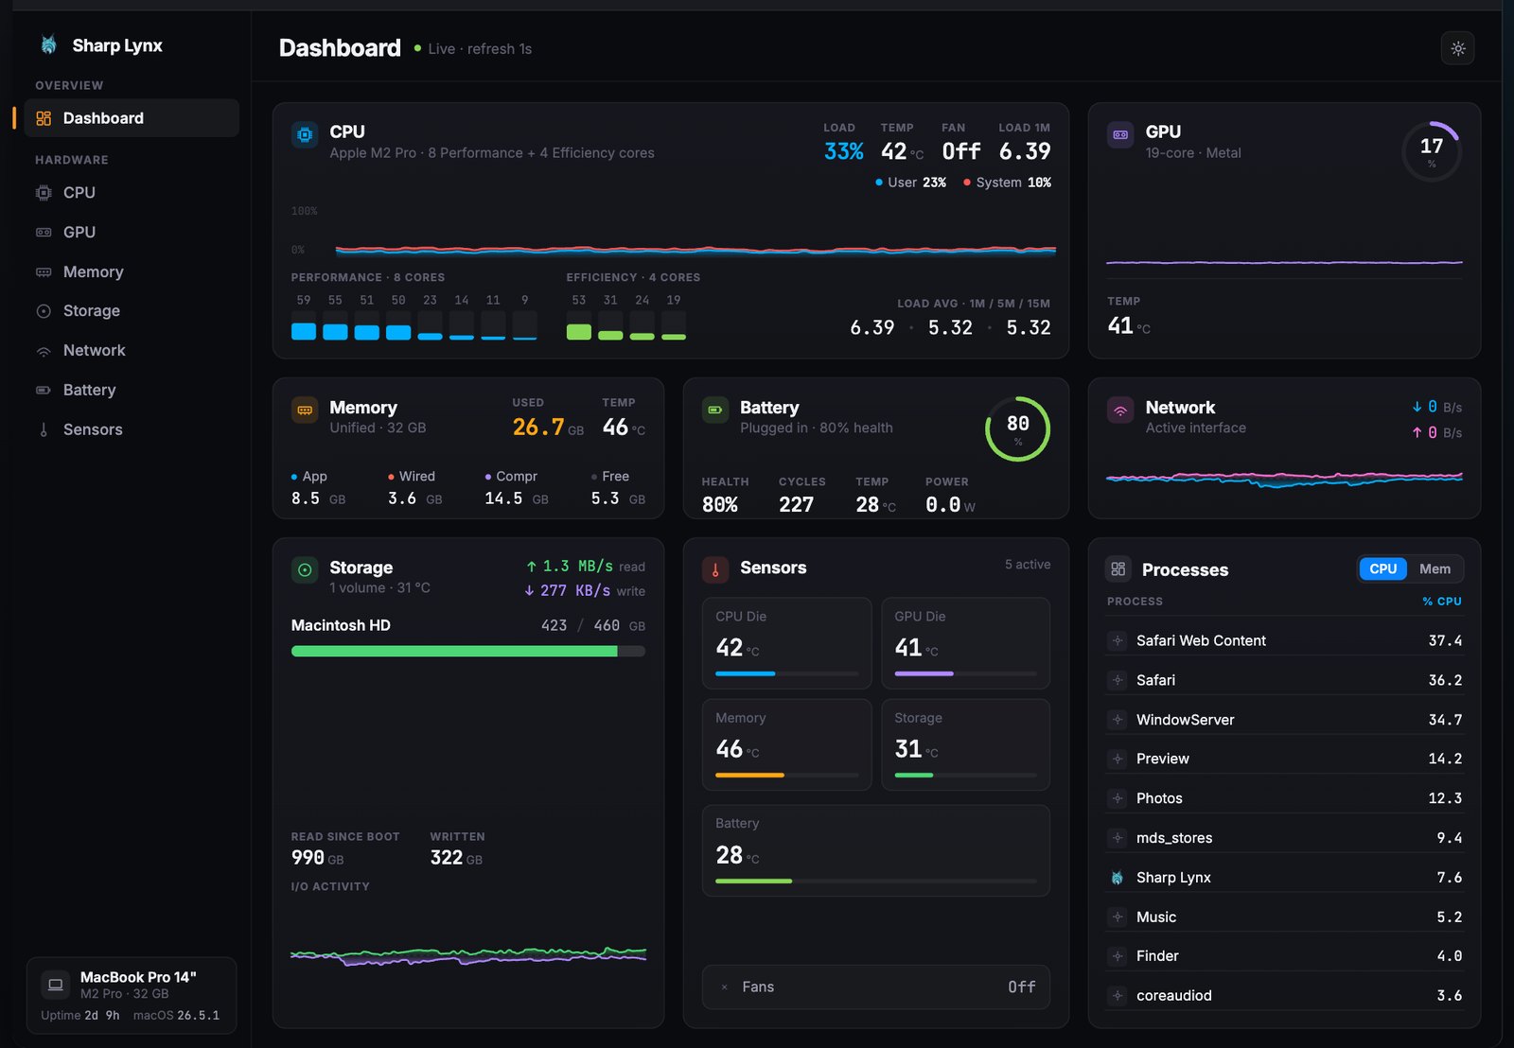Open the CPU Die sensor tile
1514x1048 pixels.
click(786, 643)
